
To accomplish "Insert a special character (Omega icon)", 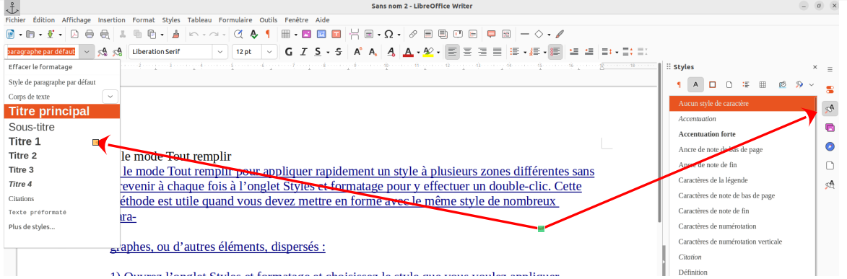I will [388, 34].
